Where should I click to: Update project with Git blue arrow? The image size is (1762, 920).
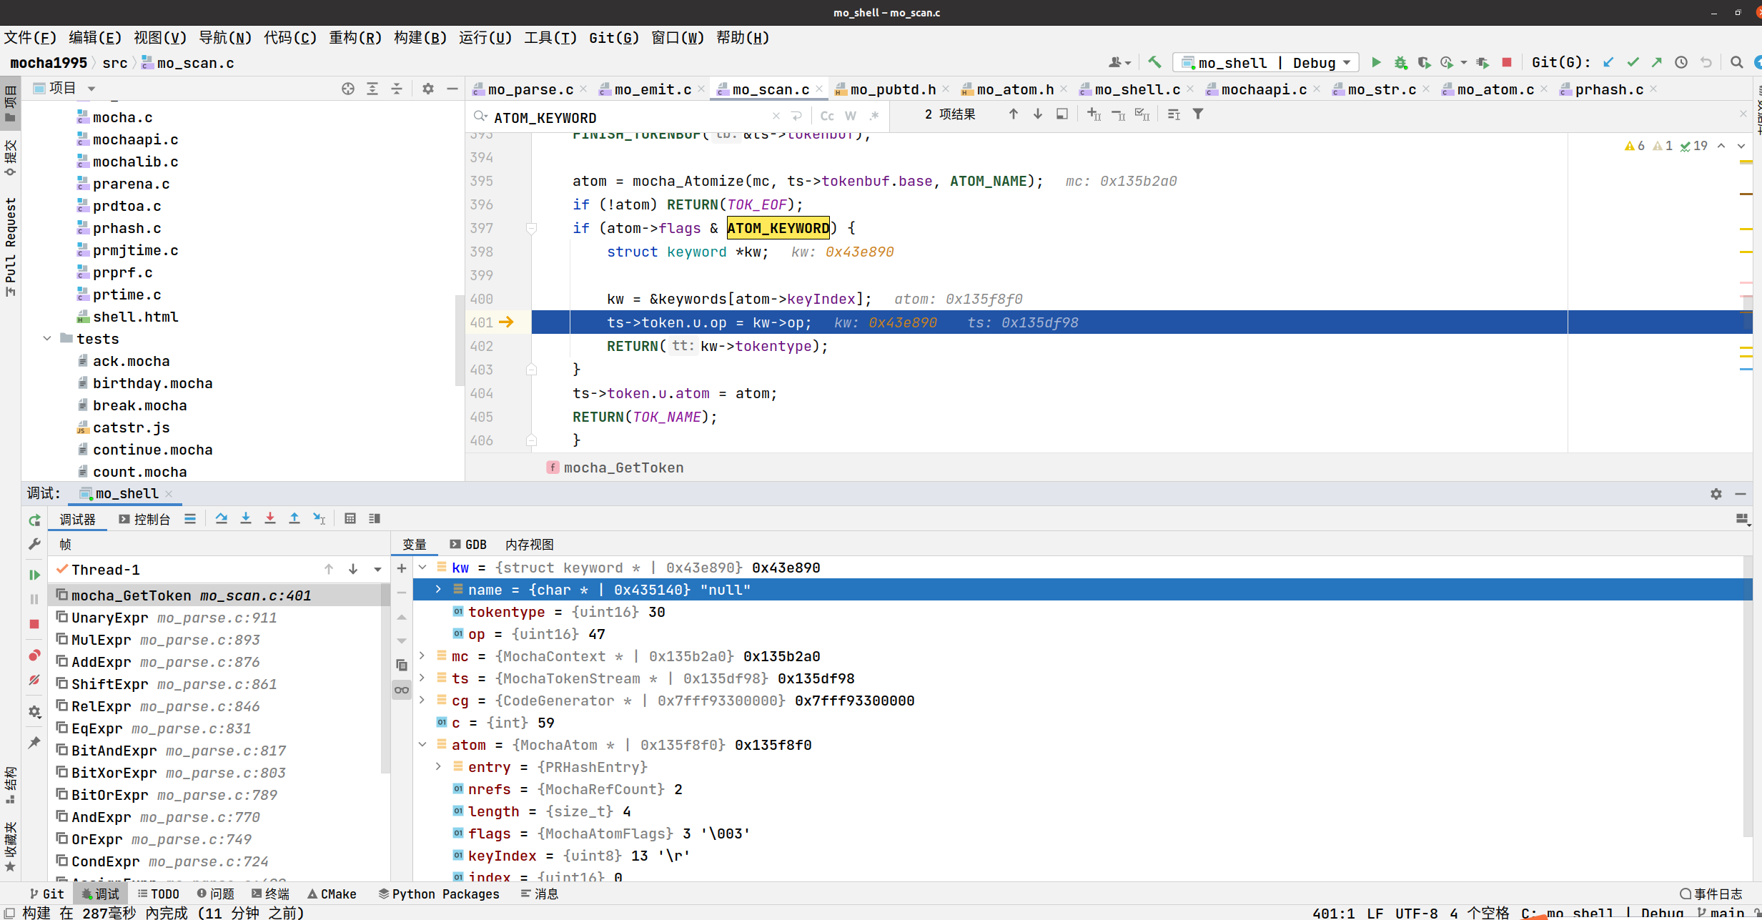click(x=1608, y=63)
